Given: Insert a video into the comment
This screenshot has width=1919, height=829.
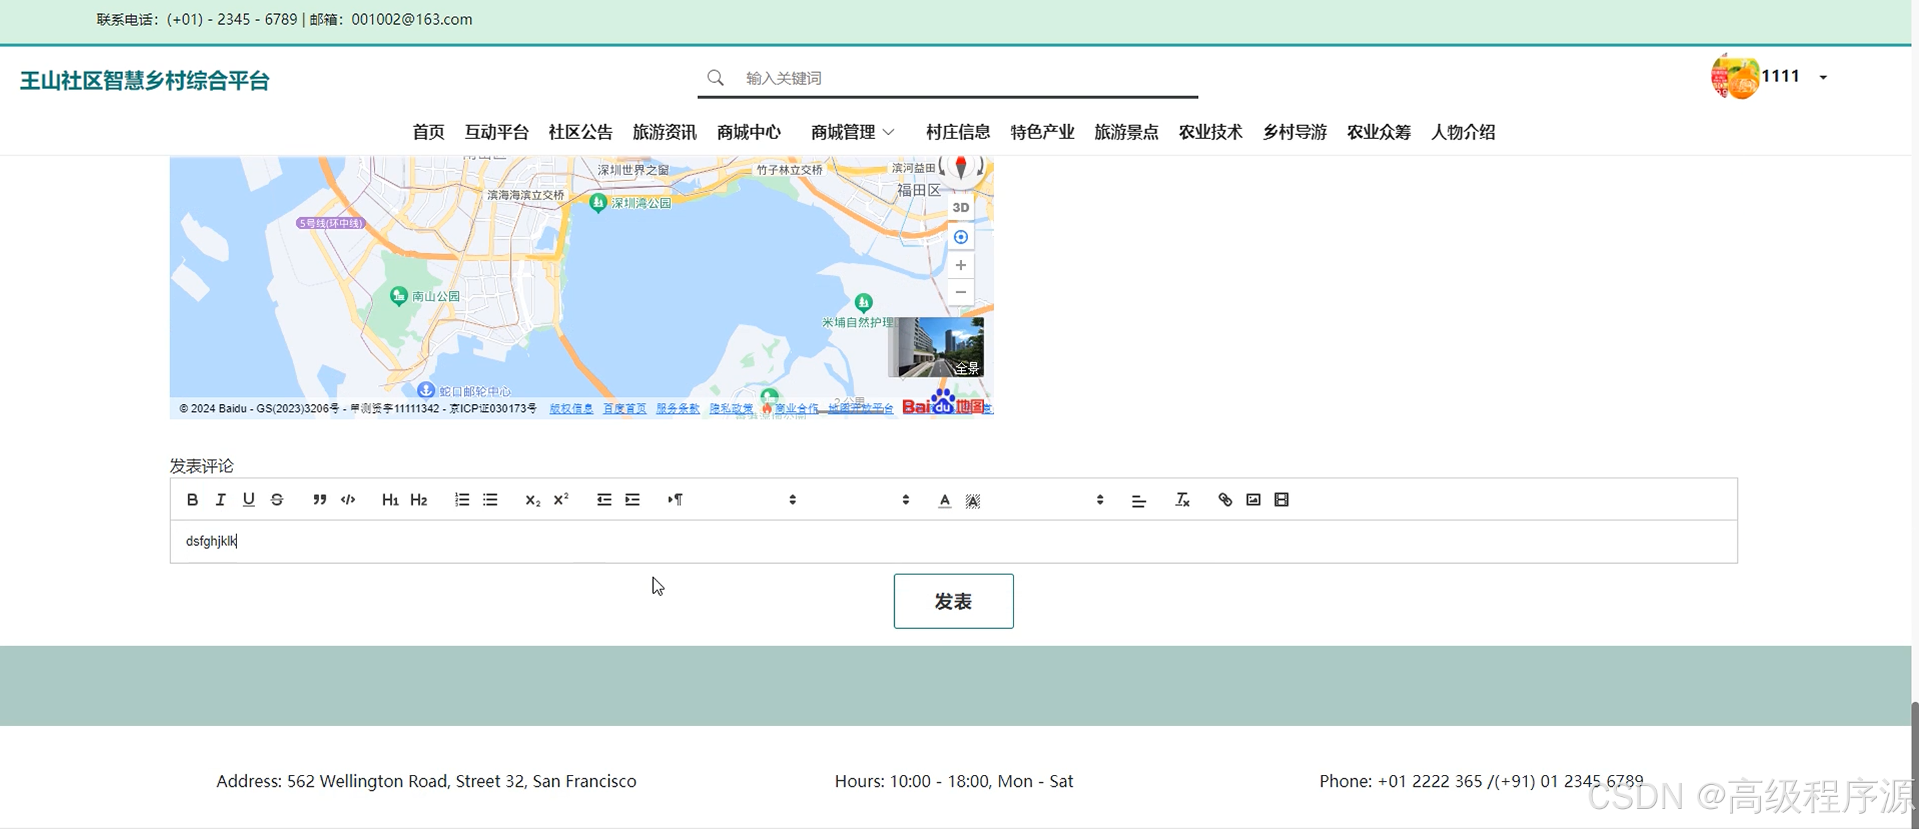Looking at the screenshot, I should click(1281, 500).
